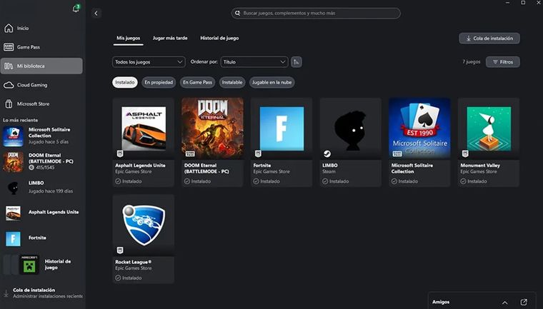
Task: Open the Ordenar por Título dropdown
Action: tap(254, 62)
